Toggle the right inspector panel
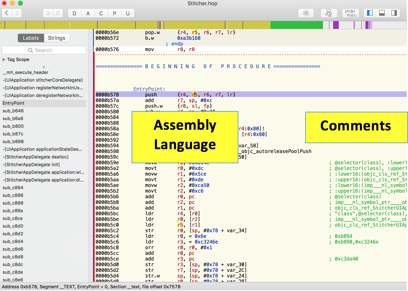Viewport: 408px width, 291px height. (x=394, y=13)
